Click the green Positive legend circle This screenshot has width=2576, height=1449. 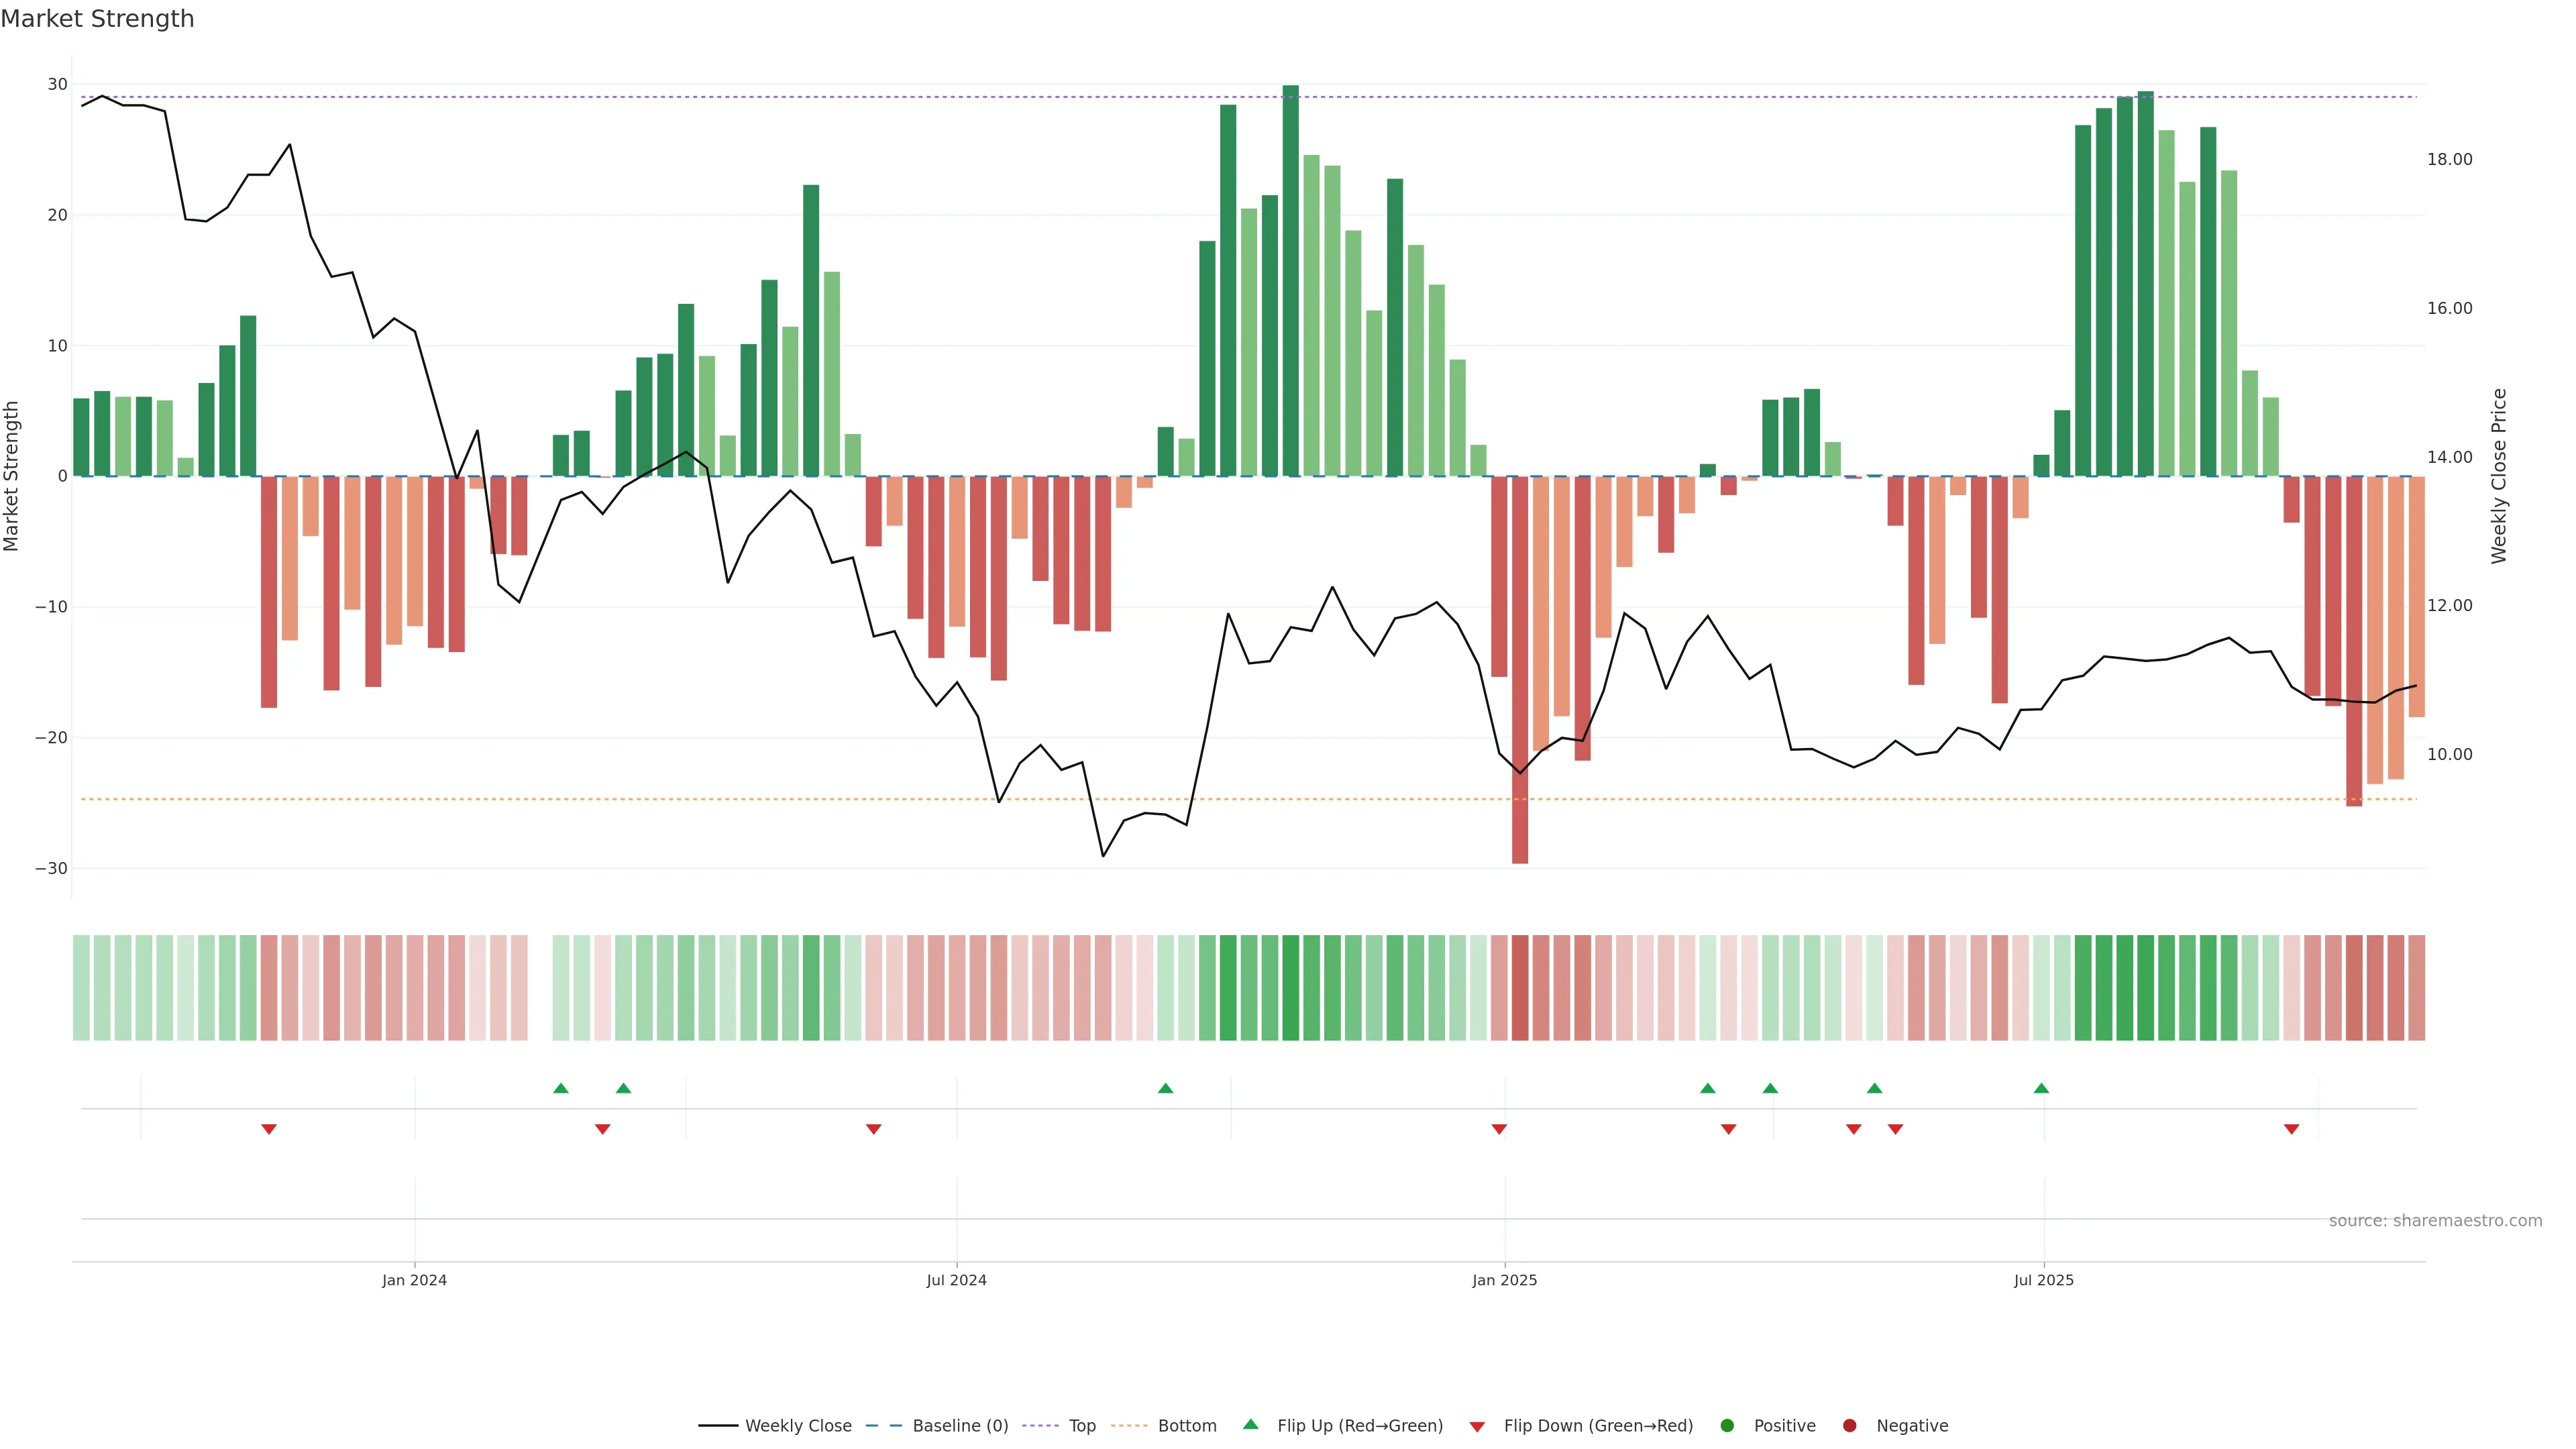(1727, 1425)
